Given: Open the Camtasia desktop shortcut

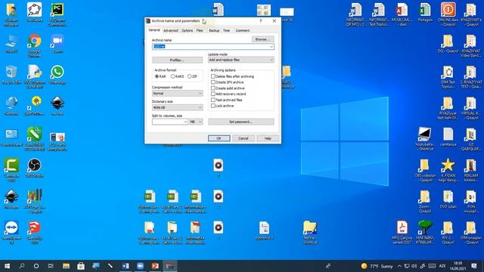Looking at the screenshot, I should coord(11,169).
